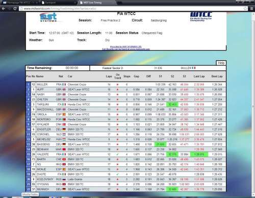255x198 pixels.
Task: Open the browser menu icon
Action: [x=252, y=9]
